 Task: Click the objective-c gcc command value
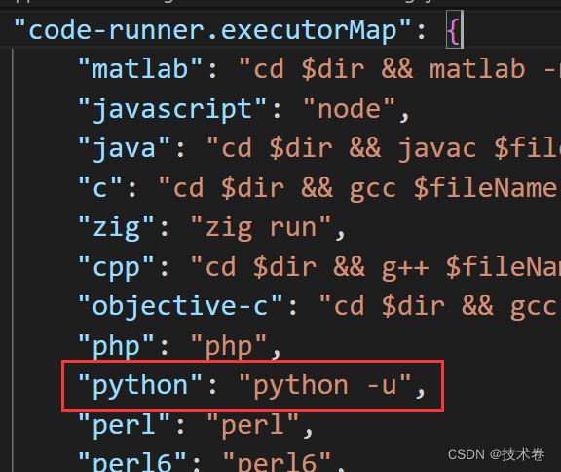coord(439,306)
